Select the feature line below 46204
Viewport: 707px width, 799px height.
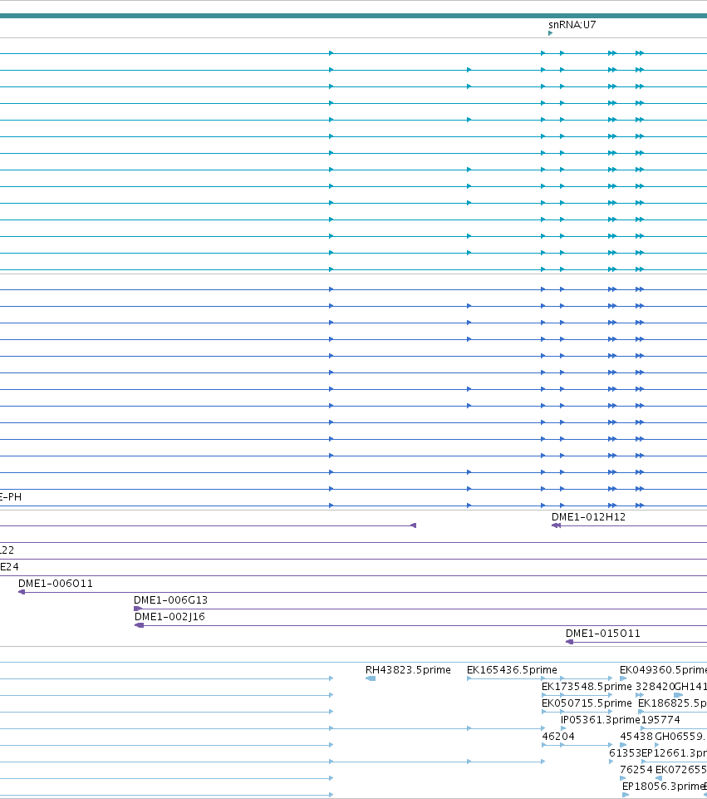coord(577,745)
